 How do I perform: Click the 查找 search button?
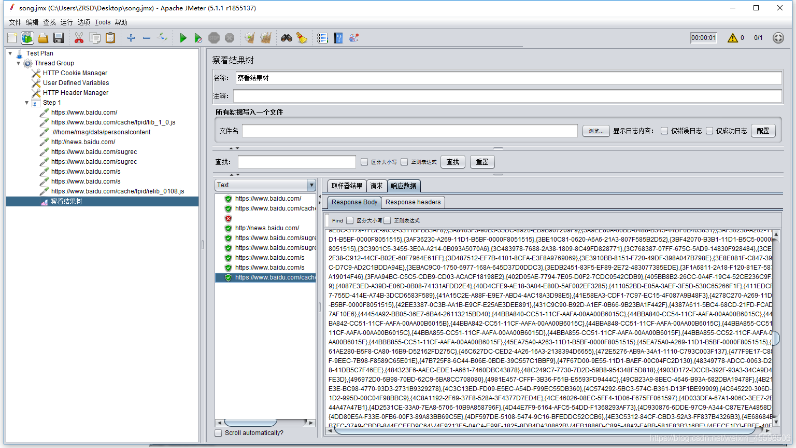(453, 162)
